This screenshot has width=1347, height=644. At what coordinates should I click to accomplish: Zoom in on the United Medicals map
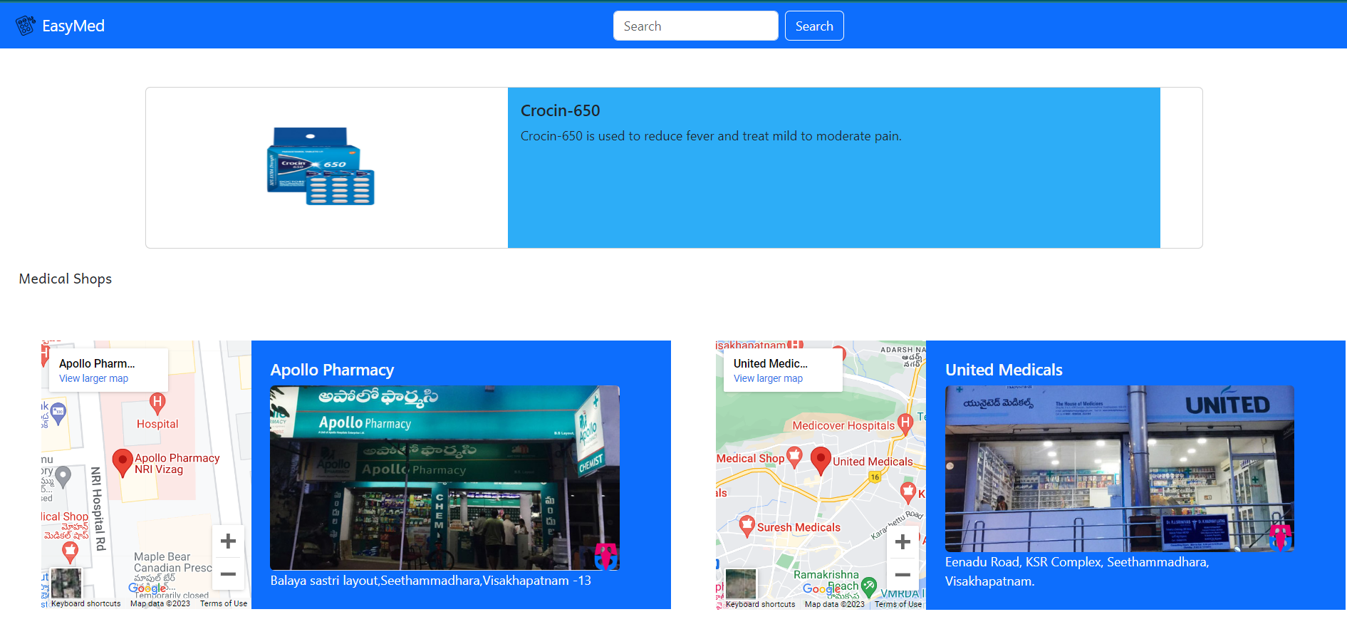pos(903,541)
